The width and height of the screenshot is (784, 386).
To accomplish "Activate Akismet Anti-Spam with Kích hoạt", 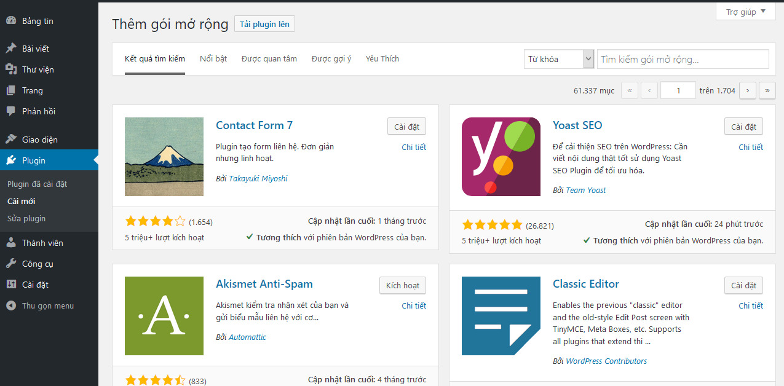I will [402, 285].
